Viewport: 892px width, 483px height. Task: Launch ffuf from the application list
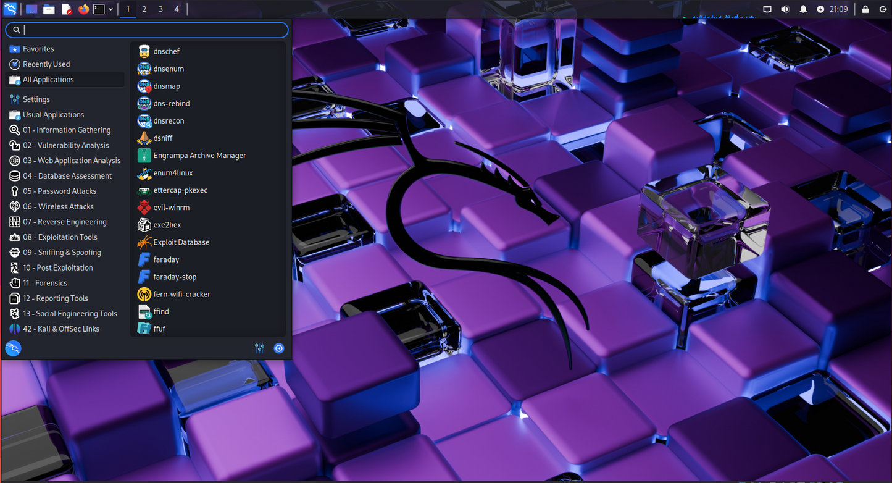click(x=208, y=329)
